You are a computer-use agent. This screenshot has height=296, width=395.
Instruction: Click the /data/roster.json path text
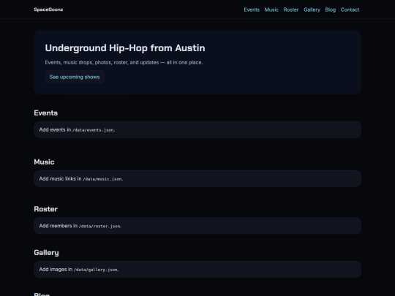[99, 227]
